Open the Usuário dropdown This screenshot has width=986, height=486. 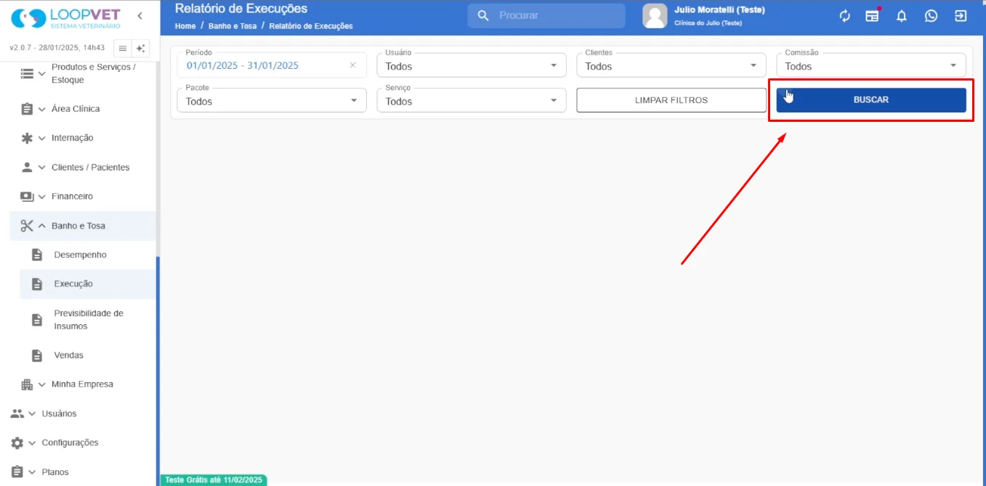point(472,65)
